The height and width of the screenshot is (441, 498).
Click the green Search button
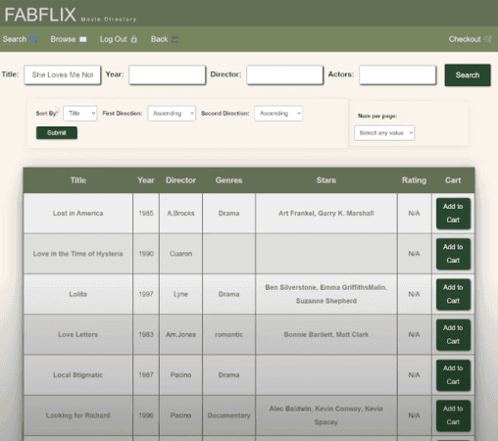click(x=468, y=75)
